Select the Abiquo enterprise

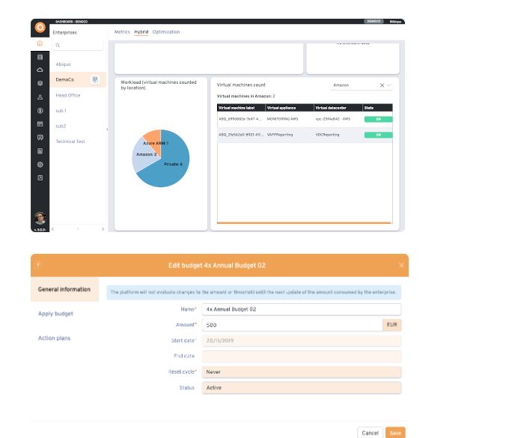point(63,64)
